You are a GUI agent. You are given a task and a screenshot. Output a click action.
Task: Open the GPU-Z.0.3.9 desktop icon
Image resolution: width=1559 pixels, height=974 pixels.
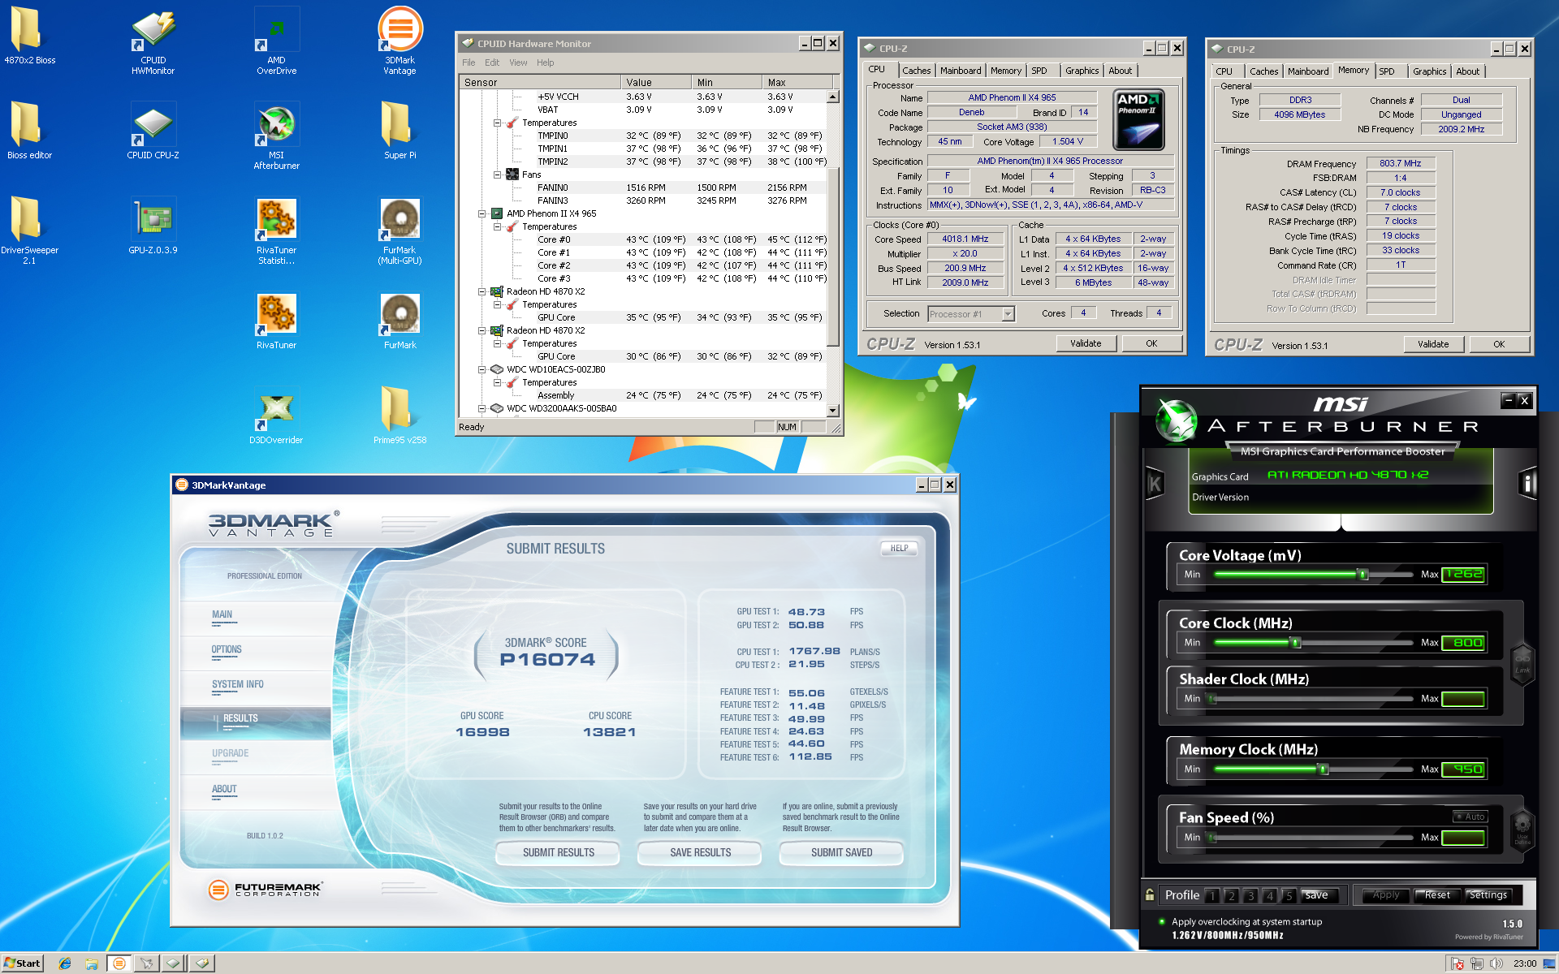(153, 226)
